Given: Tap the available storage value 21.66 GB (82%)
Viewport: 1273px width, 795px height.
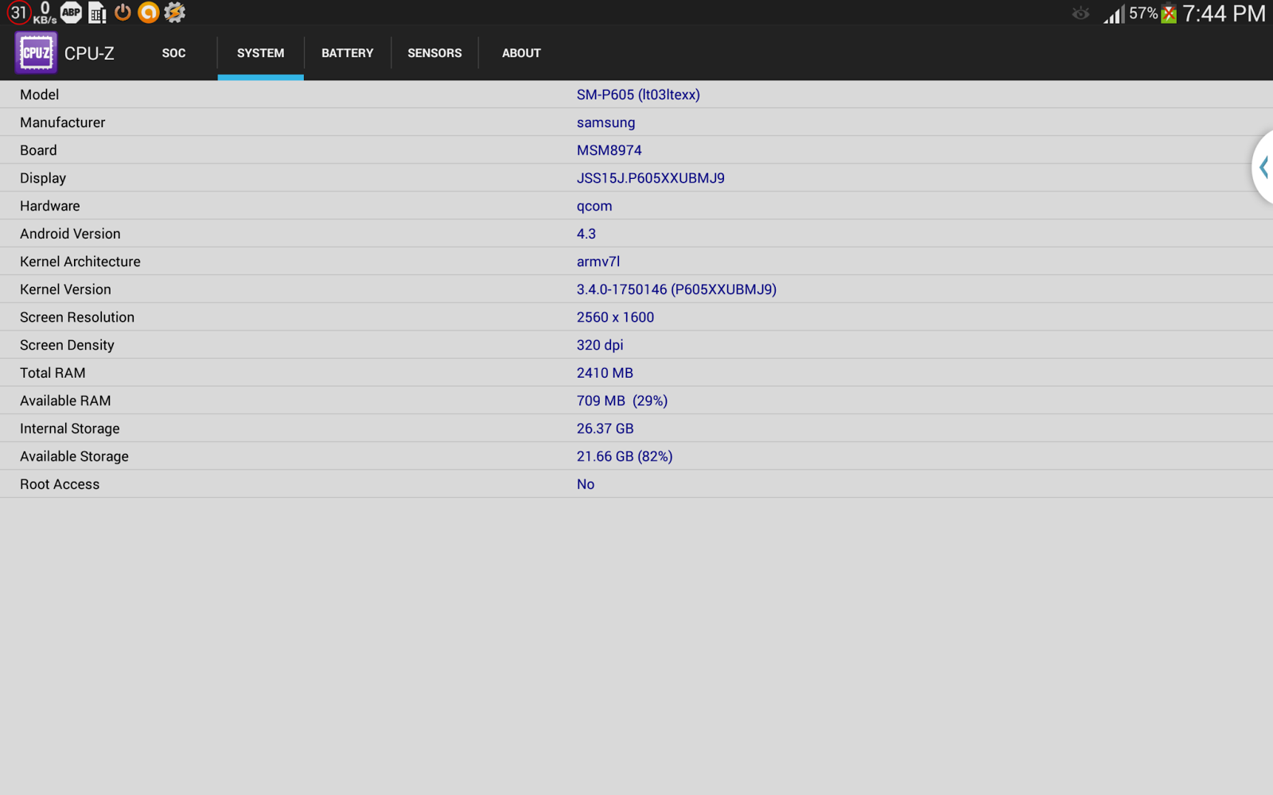Looking at the screenshot, I should [625, 456].
